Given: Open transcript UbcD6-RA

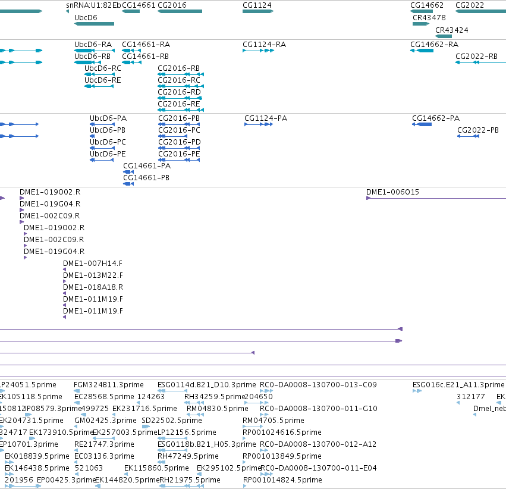Looking at the screenshot, I should pyautogui.click(x=93, y=44).
